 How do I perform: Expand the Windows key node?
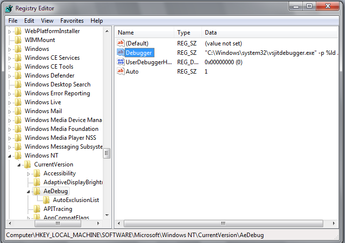tap(9, 49)
